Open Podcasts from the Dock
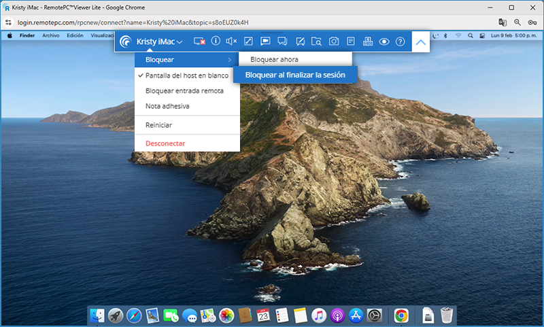544x327 pixels. [x=337, y=315]
